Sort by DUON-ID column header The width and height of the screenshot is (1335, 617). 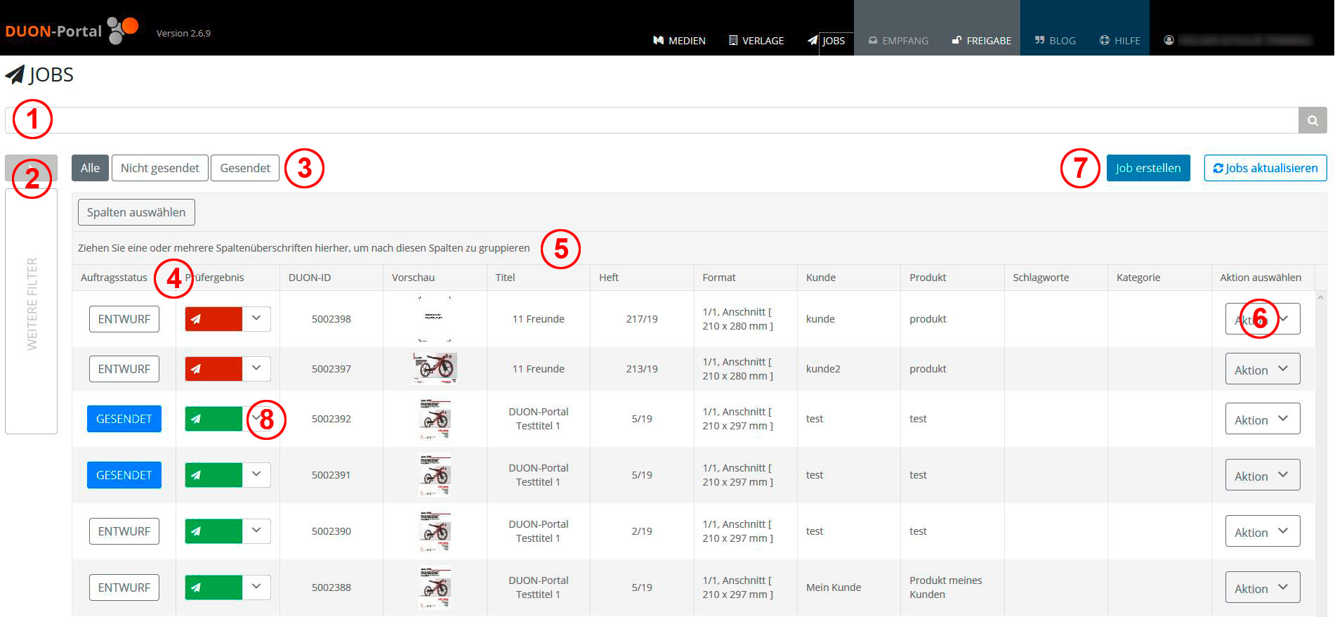310,278
